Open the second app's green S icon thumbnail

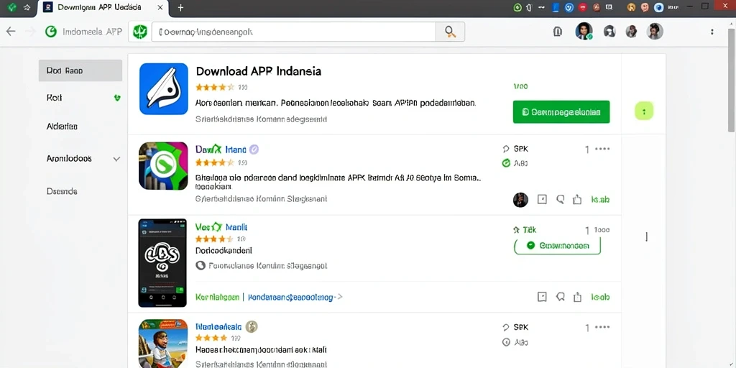pos(163,166)
